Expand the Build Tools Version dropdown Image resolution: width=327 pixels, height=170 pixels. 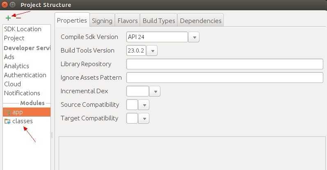(x=152, y=51)
